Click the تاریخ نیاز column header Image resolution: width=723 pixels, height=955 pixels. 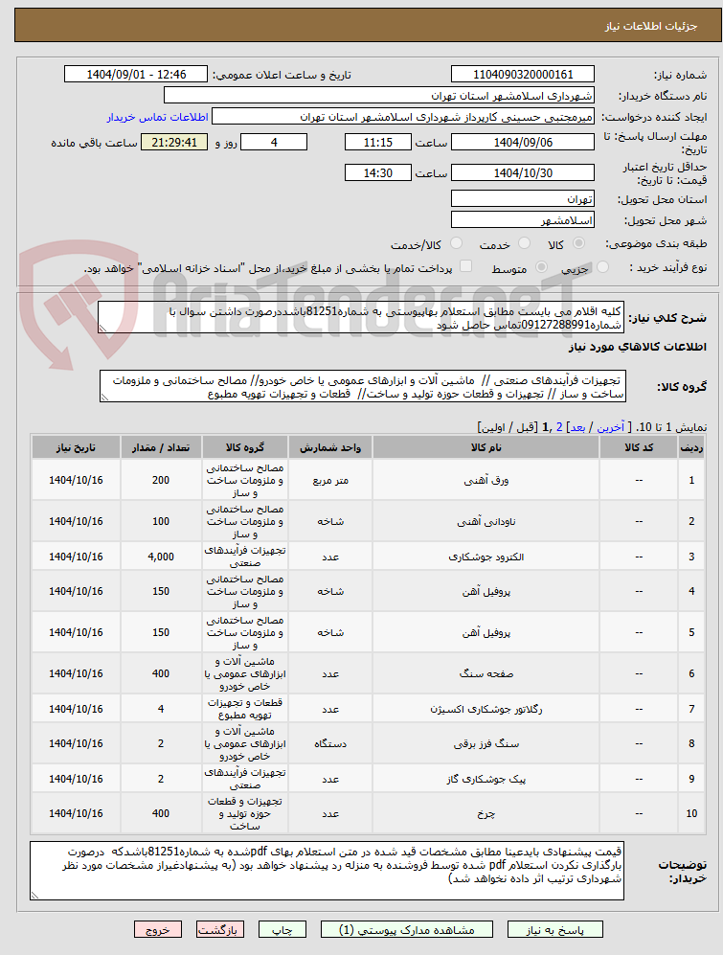coord(77,447)
